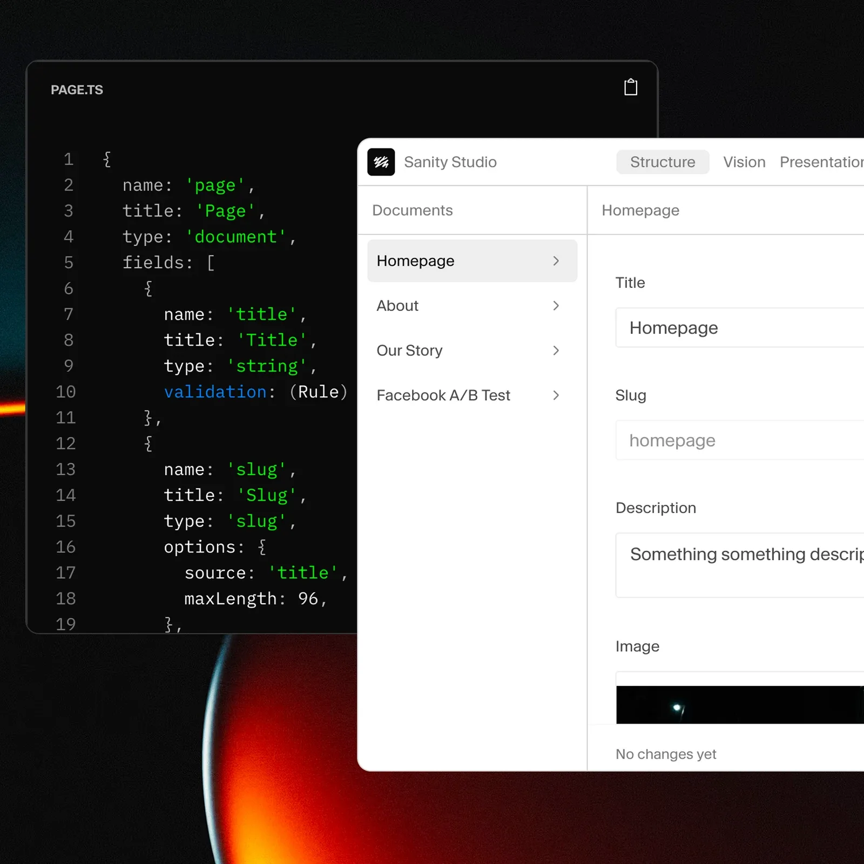The image size is (864, 864).
Task: Click the Slug field label
Action: click(x=631, y=395)
